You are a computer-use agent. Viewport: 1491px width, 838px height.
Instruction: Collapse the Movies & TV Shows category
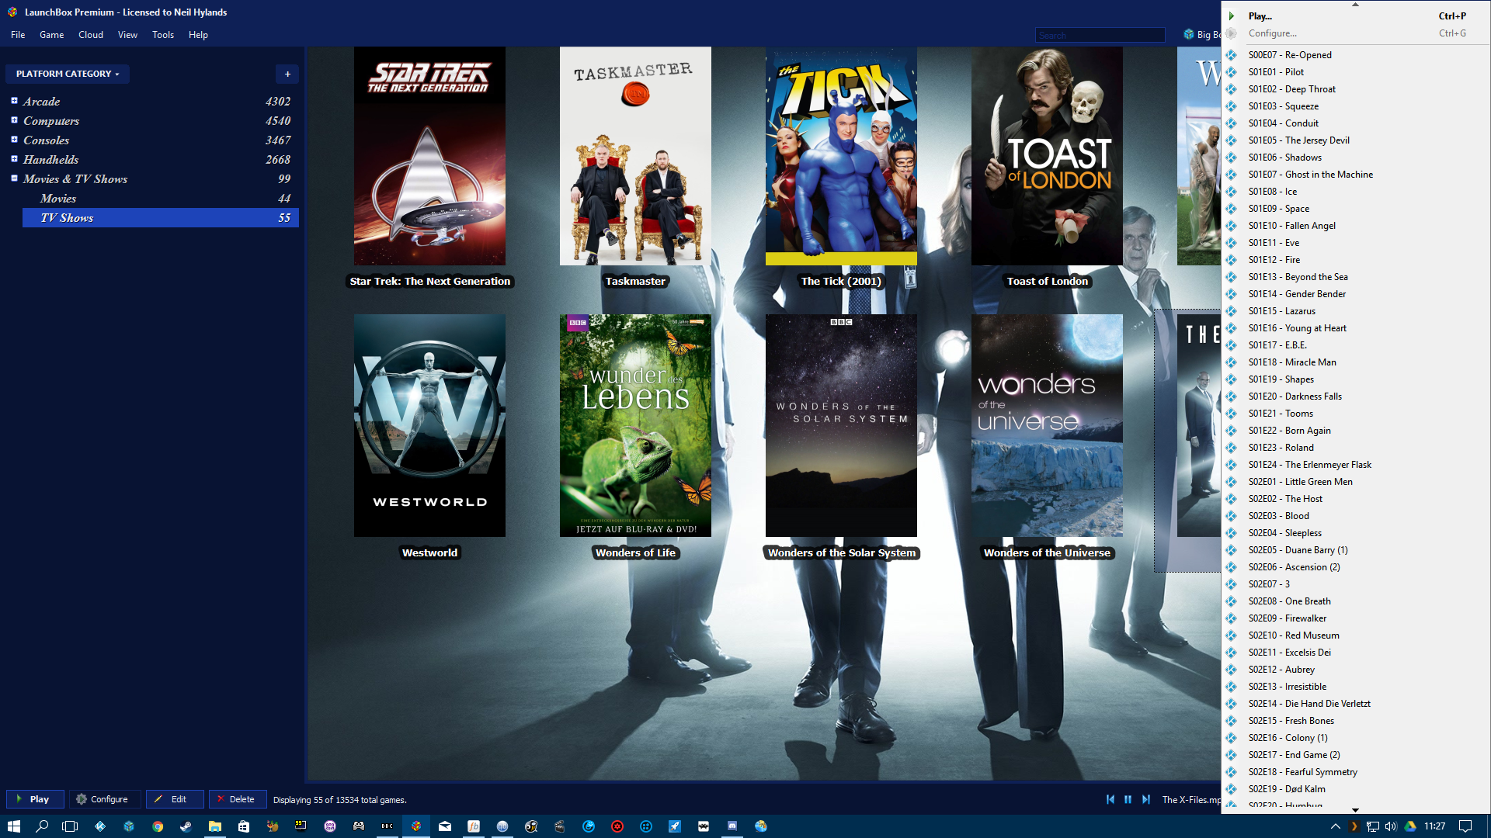click(x=14, y=178)
